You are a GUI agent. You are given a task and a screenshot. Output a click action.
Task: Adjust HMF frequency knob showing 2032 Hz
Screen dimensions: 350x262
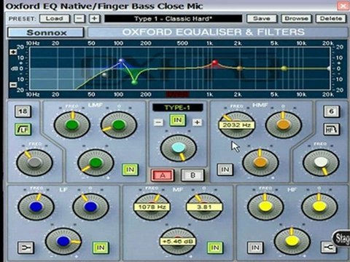pyautogui.click(x=236, y=125)
